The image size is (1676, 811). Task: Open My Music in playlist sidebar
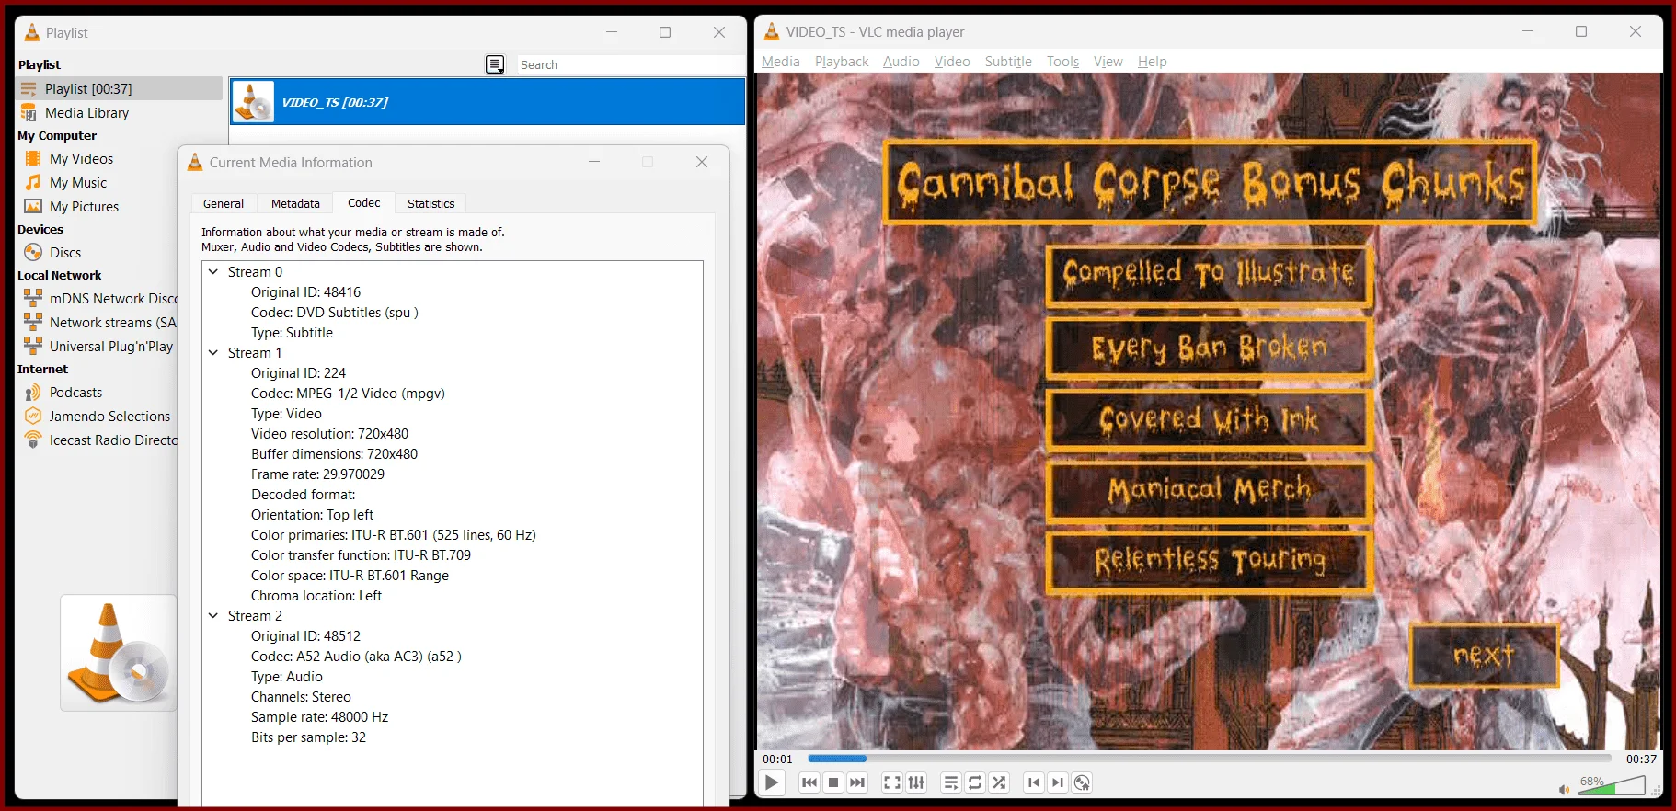[78, 183]
